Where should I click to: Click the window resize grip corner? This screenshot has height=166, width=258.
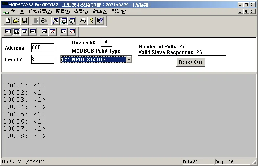(x=254, y=162)
